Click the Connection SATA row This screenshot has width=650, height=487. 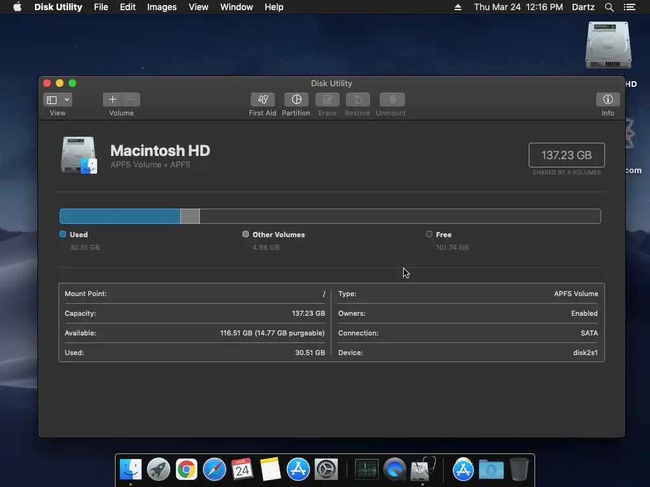[x=468, y=333]
